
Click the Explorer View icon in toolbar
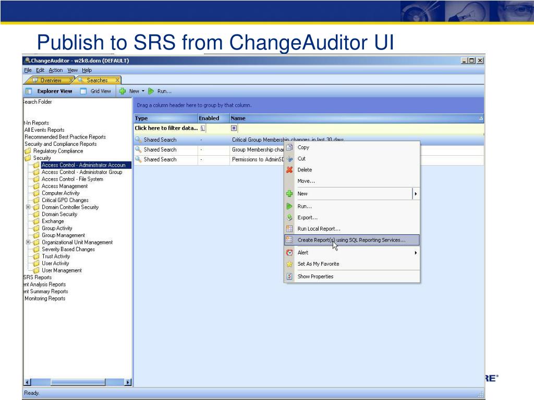click(29, 91)
